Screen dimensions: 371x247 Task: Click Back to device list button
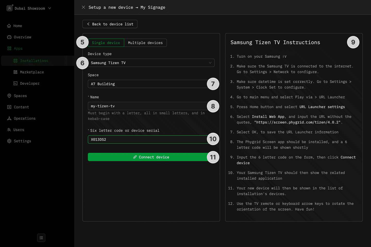click(110, 24)
